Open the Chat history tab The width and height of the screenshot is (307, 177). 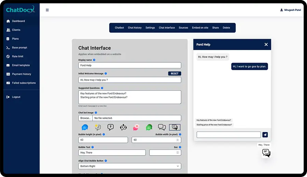pos(135,28)
